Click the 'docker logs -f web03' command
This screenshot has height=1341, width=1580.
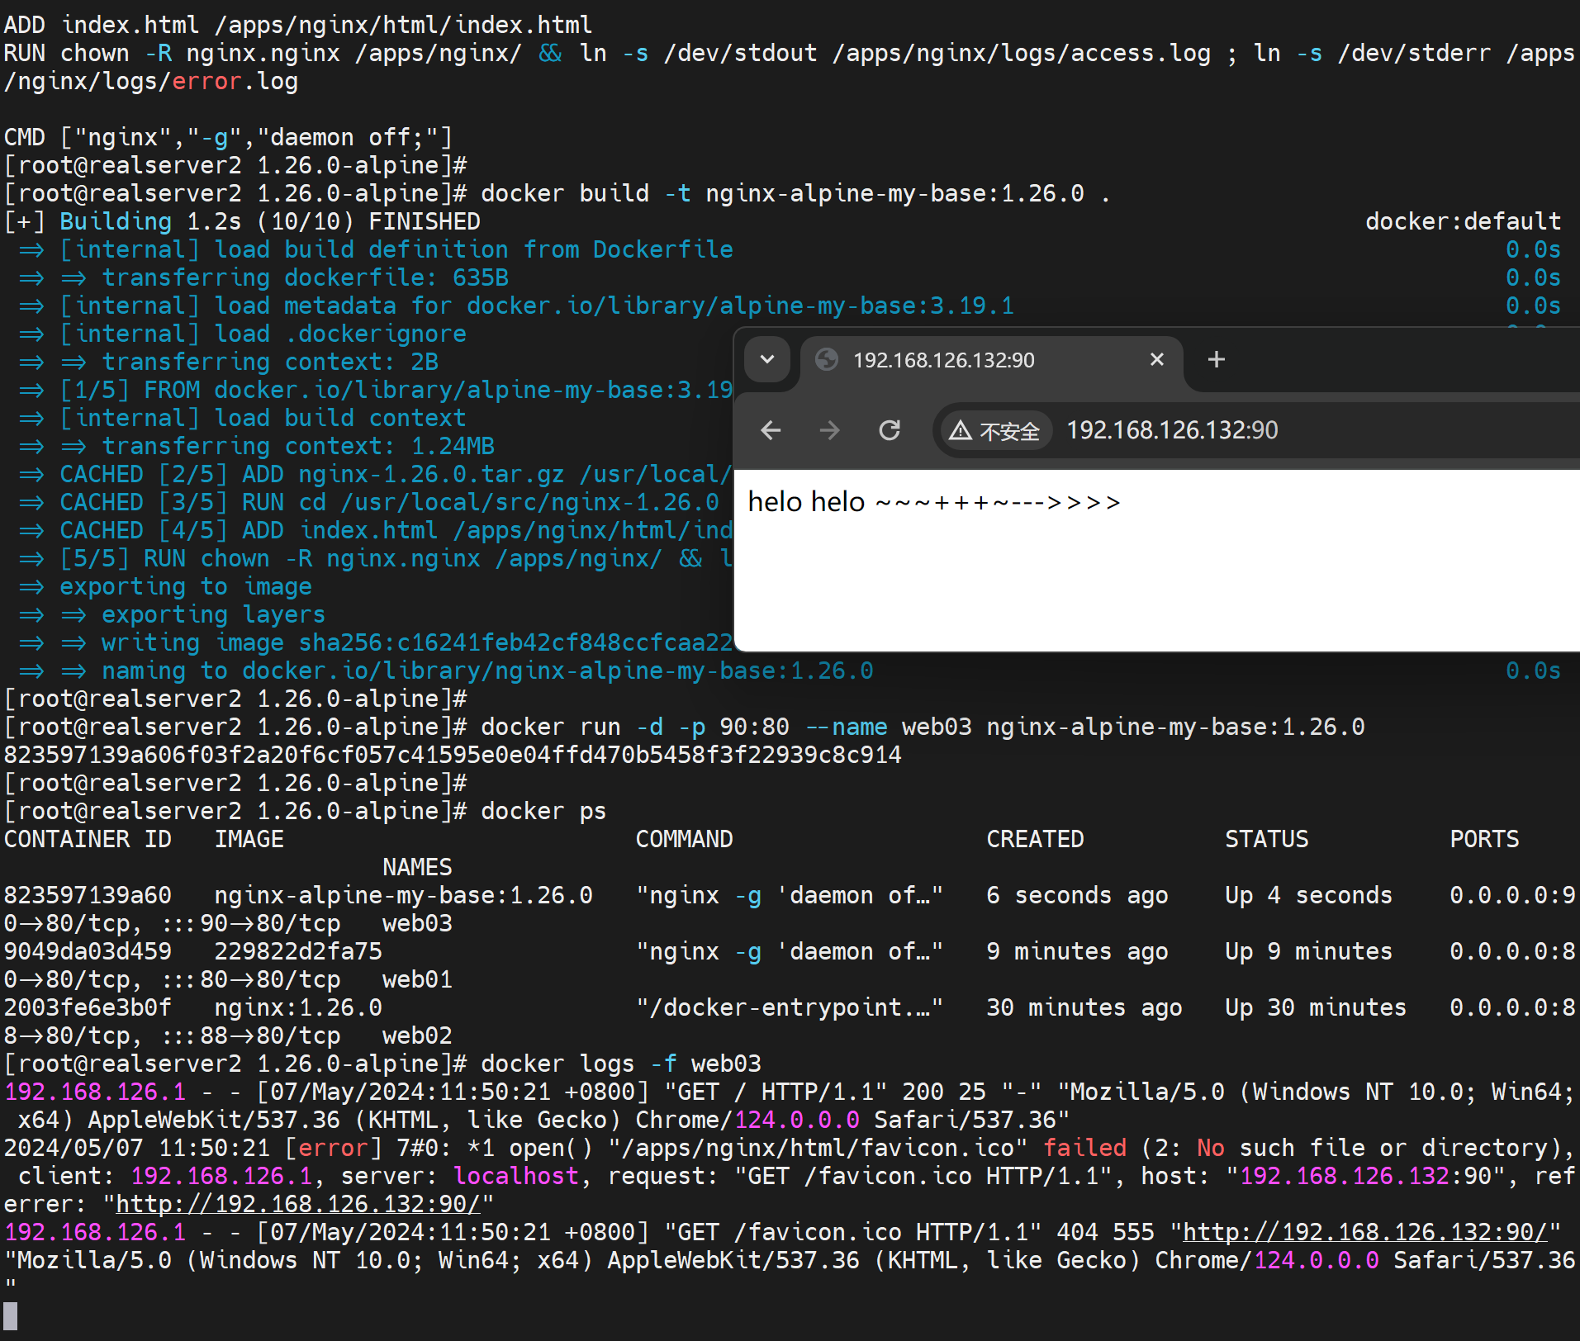[x=621, y=1064]
